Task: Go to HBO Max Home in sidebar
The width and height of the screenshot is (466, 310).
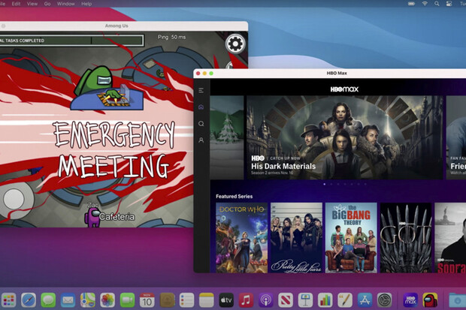Action: 201,107
